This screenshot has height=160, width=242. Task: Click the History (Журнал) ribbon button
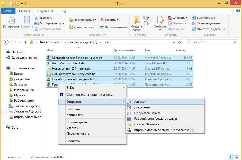click(x=176, y=29)
